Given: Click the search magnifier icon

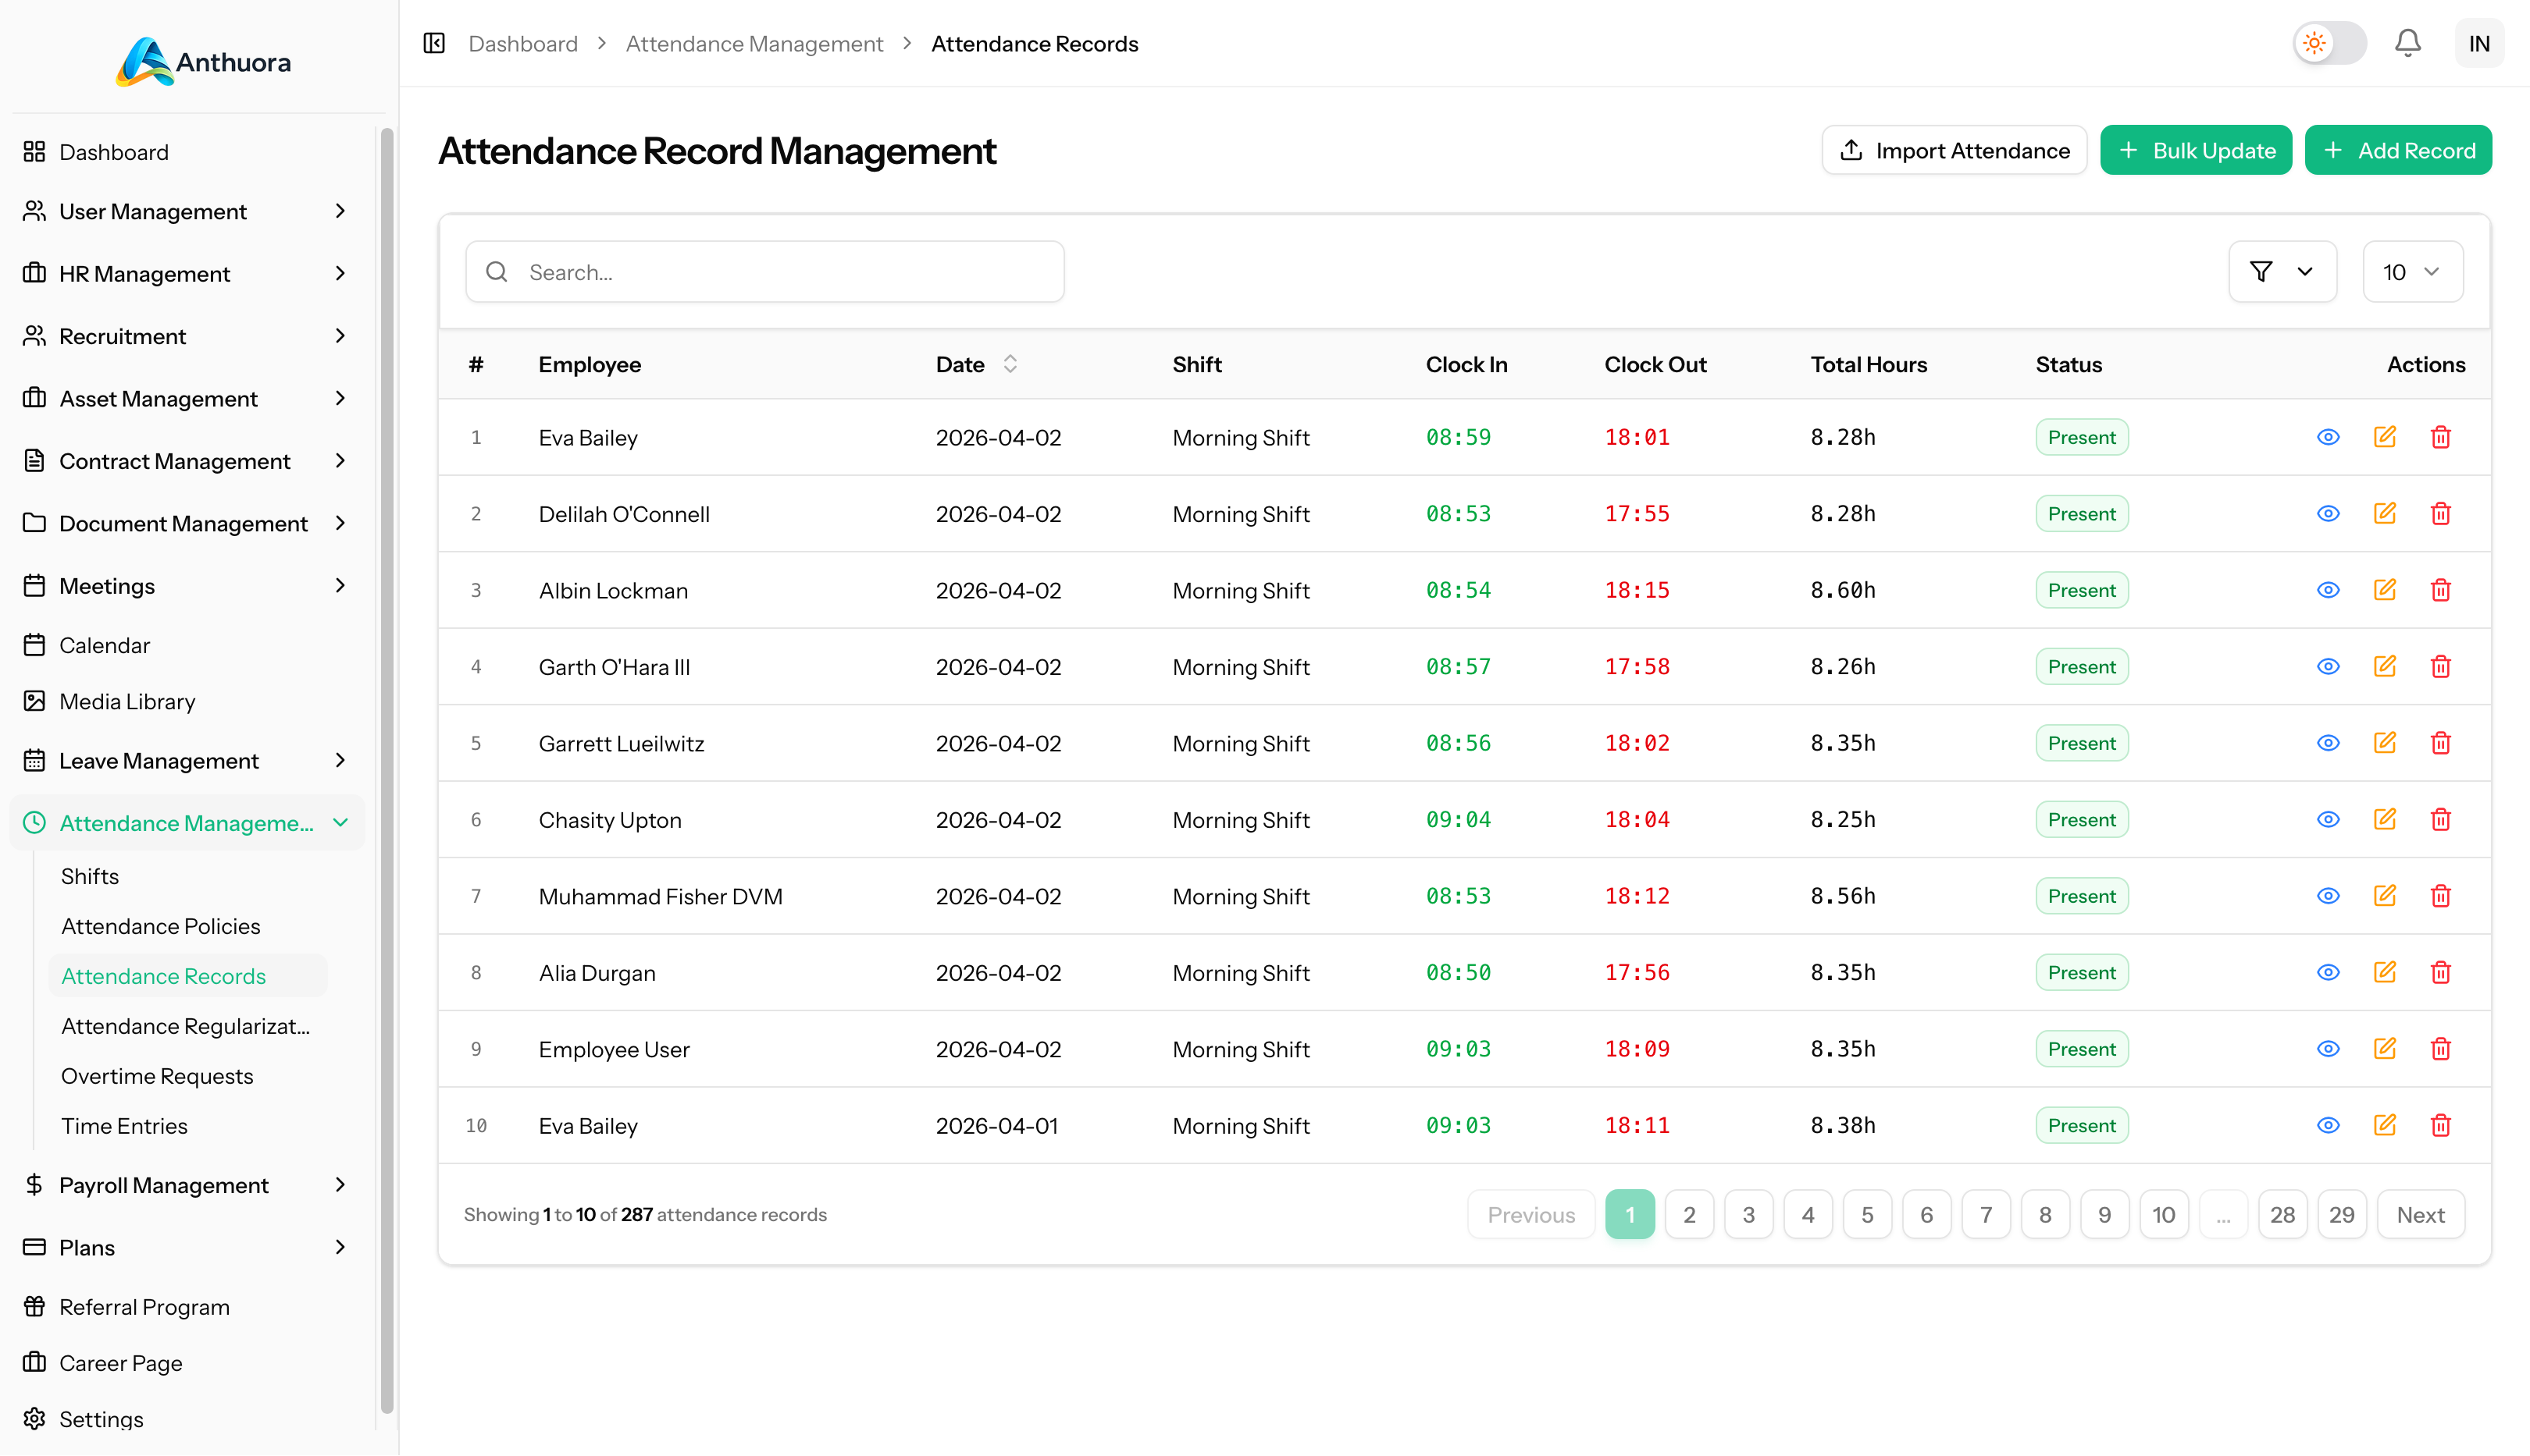Looking at the screenshot, I should tap(497, 271).
